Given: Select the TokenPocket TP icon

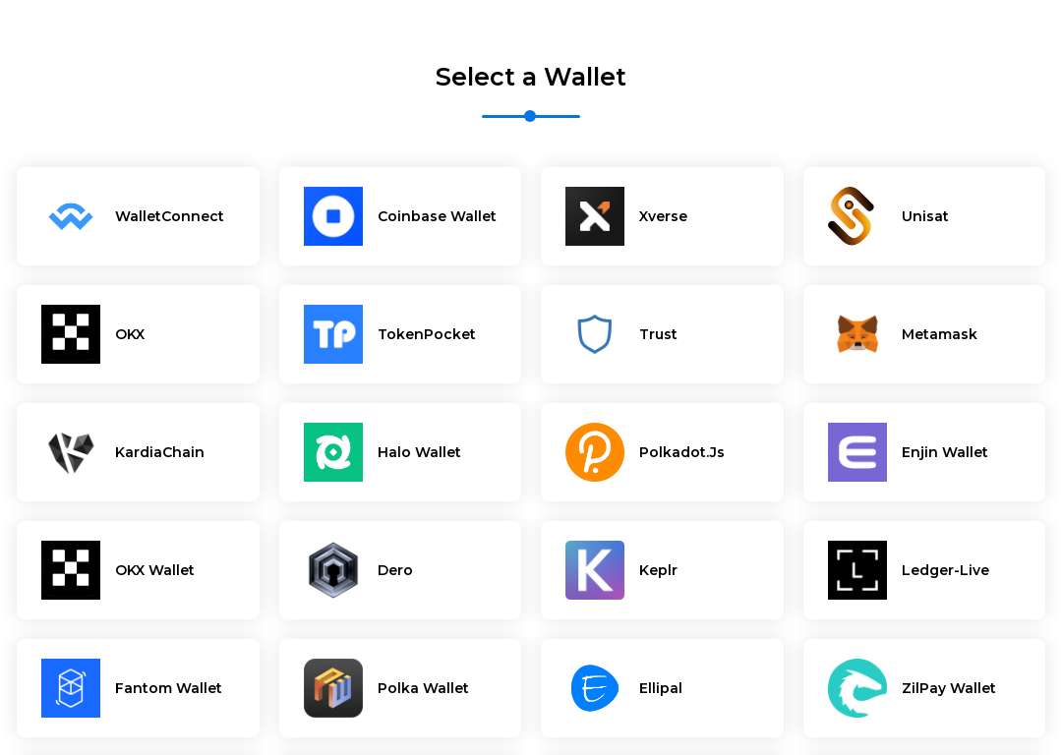Looking at the screenshot, I should [332, 334].
